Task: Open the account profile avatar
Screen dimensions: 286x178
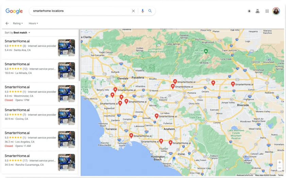Action: pyautogui.click(x=276, y=11)
